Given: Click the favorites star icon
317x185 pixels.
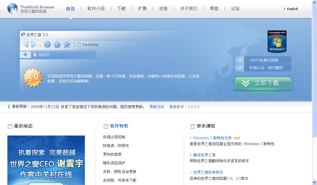Looking at the screenshot, I should 67,44.
